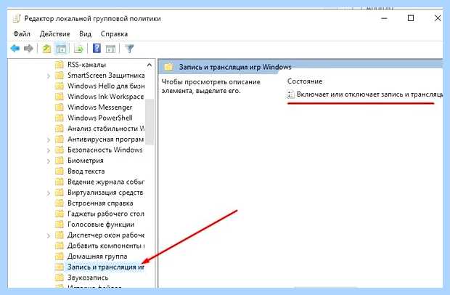This screenshot has height=295, width=450.
Task: Click the Export list toolbar icon
Action: [78, 49]
